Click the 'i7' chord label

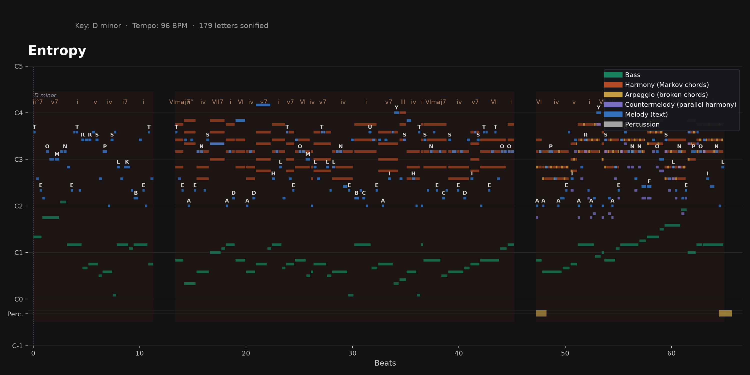pos(125,102)
